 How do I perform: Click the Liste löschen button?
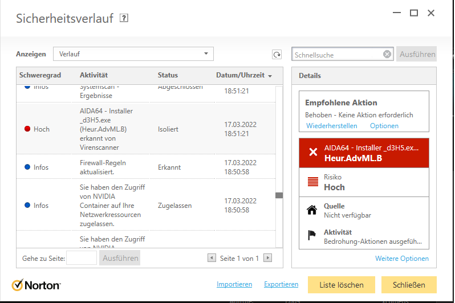(341, 285)
